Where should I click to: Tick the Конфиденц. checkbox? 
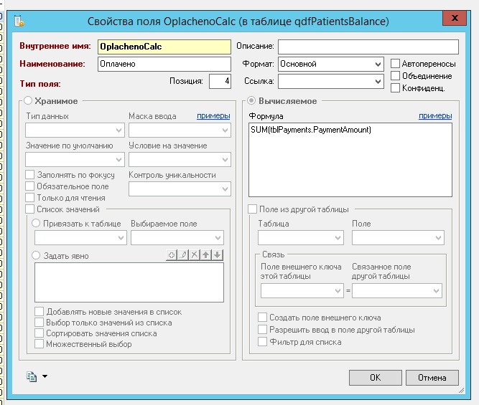coord(396,88)
